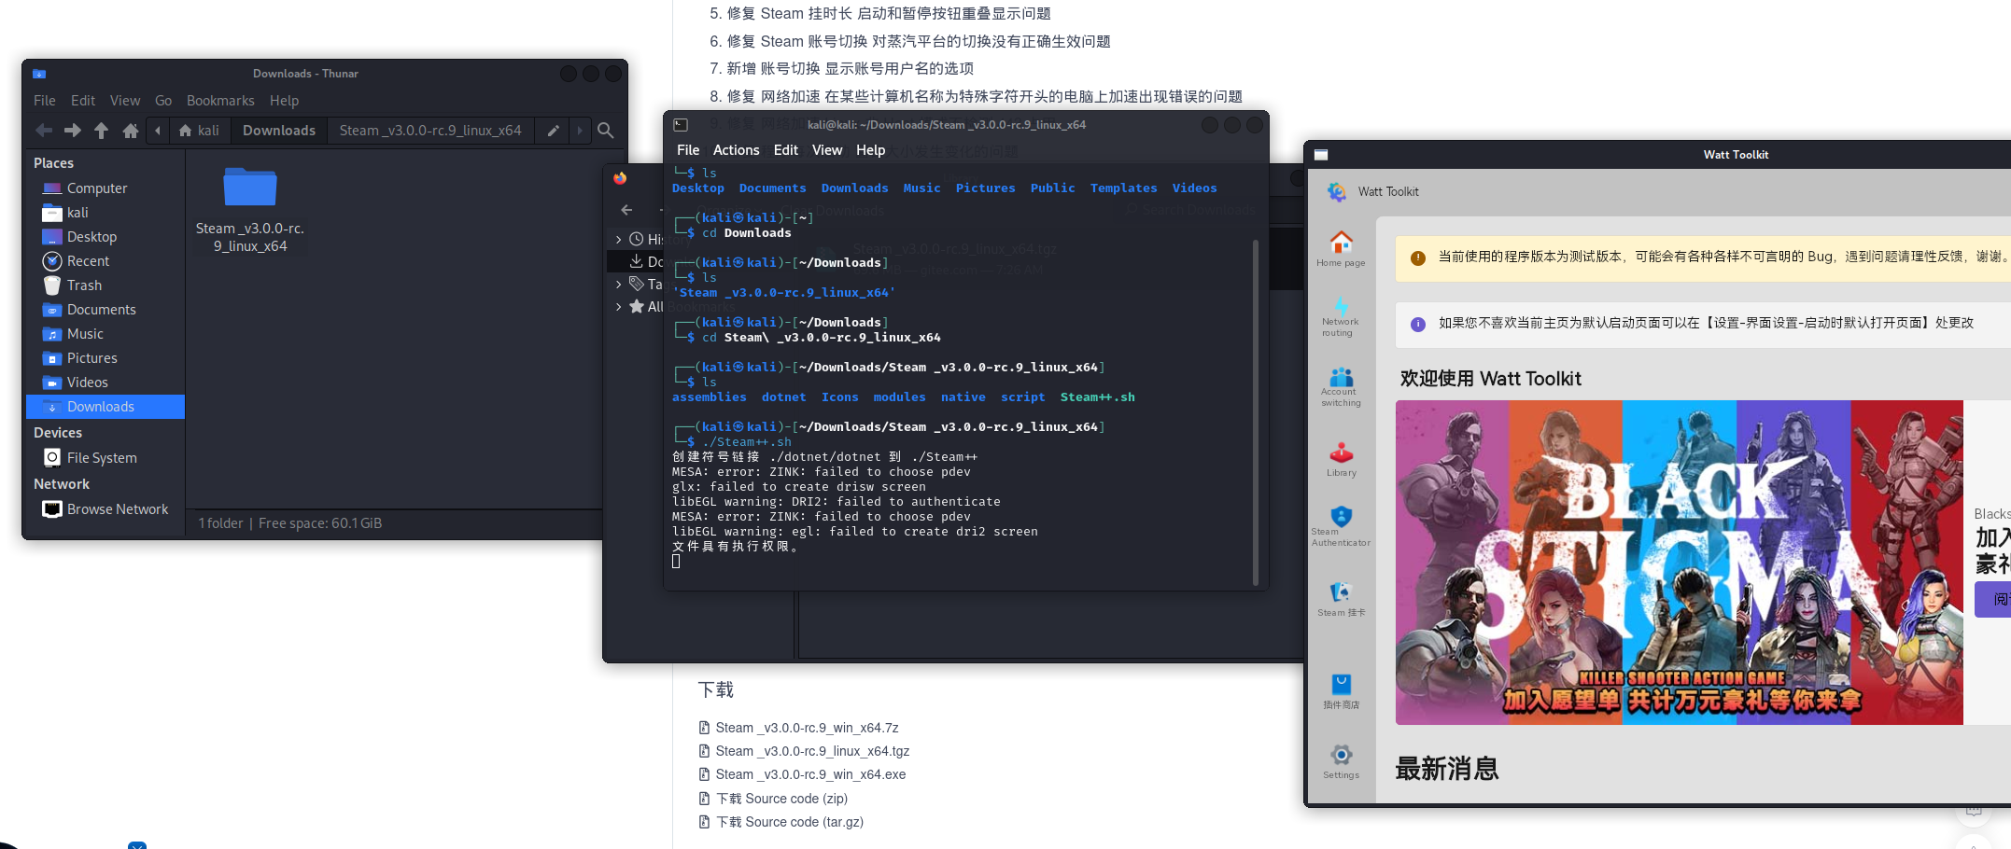Click Thunar back arrow toolbar button
Screen dimensions: 2011x849
[44, 131]
